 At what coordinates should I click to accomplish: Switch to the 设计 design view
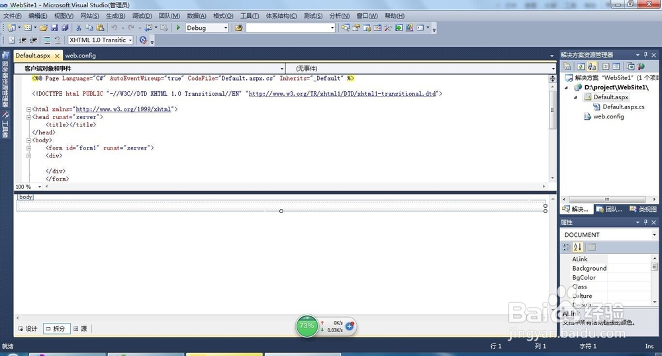click(x=28, y=329)
